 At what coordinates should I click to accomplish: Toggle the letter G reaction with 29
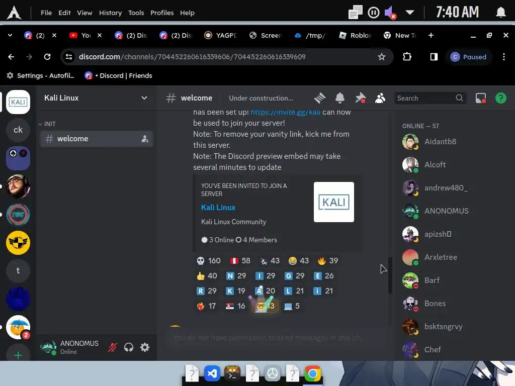point(295,276)
